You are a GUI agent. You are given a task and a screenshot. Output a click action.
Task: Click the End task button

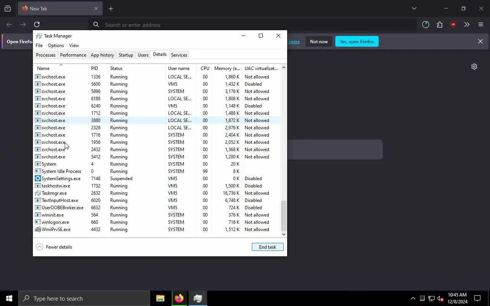(x=268, y=247)
